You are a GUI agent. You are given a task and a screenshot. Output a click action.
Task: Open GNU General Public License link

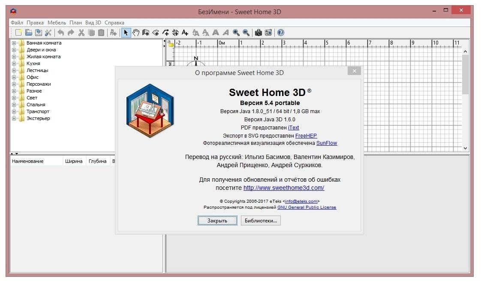click(307, 207)
